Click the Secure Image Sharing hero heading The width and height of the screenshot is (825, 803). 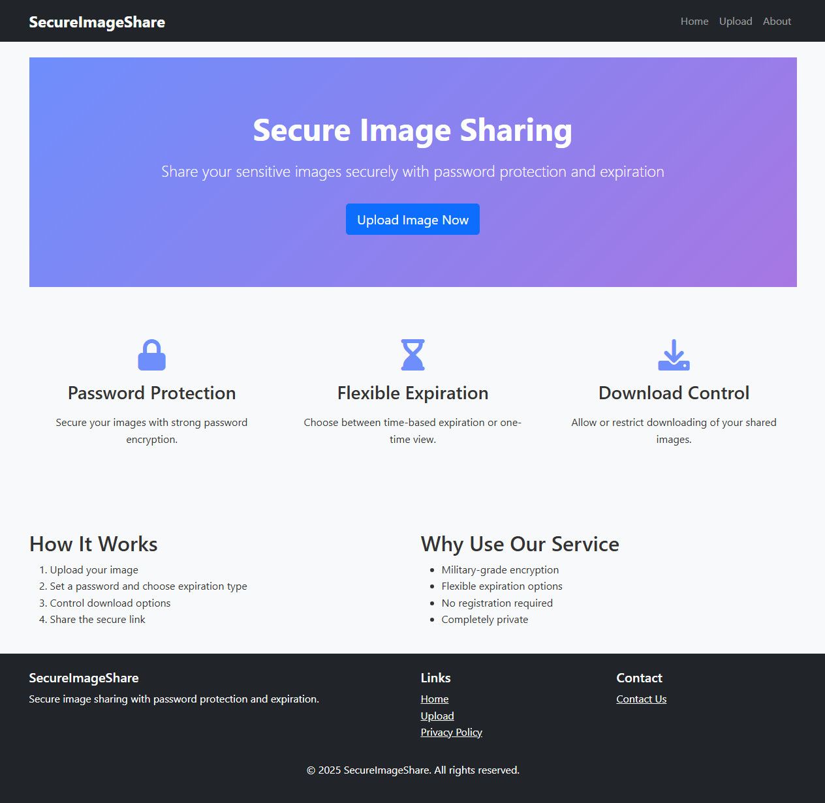pyautogui.click(x=412, y=130)
